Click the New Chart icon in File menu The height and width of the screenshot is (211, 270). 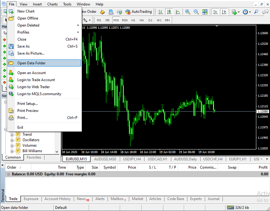pos(11,11)
